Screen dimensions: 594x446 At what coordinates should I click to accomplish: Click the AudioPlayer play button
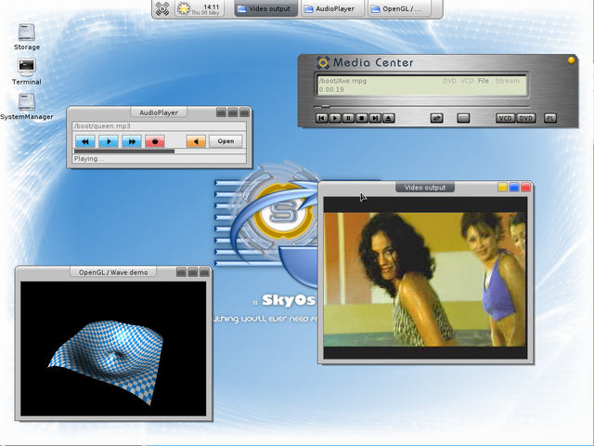[x=109, y=141]
